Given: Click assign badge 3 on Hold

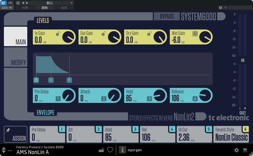Looking at the screenshot, I should 149,98.
